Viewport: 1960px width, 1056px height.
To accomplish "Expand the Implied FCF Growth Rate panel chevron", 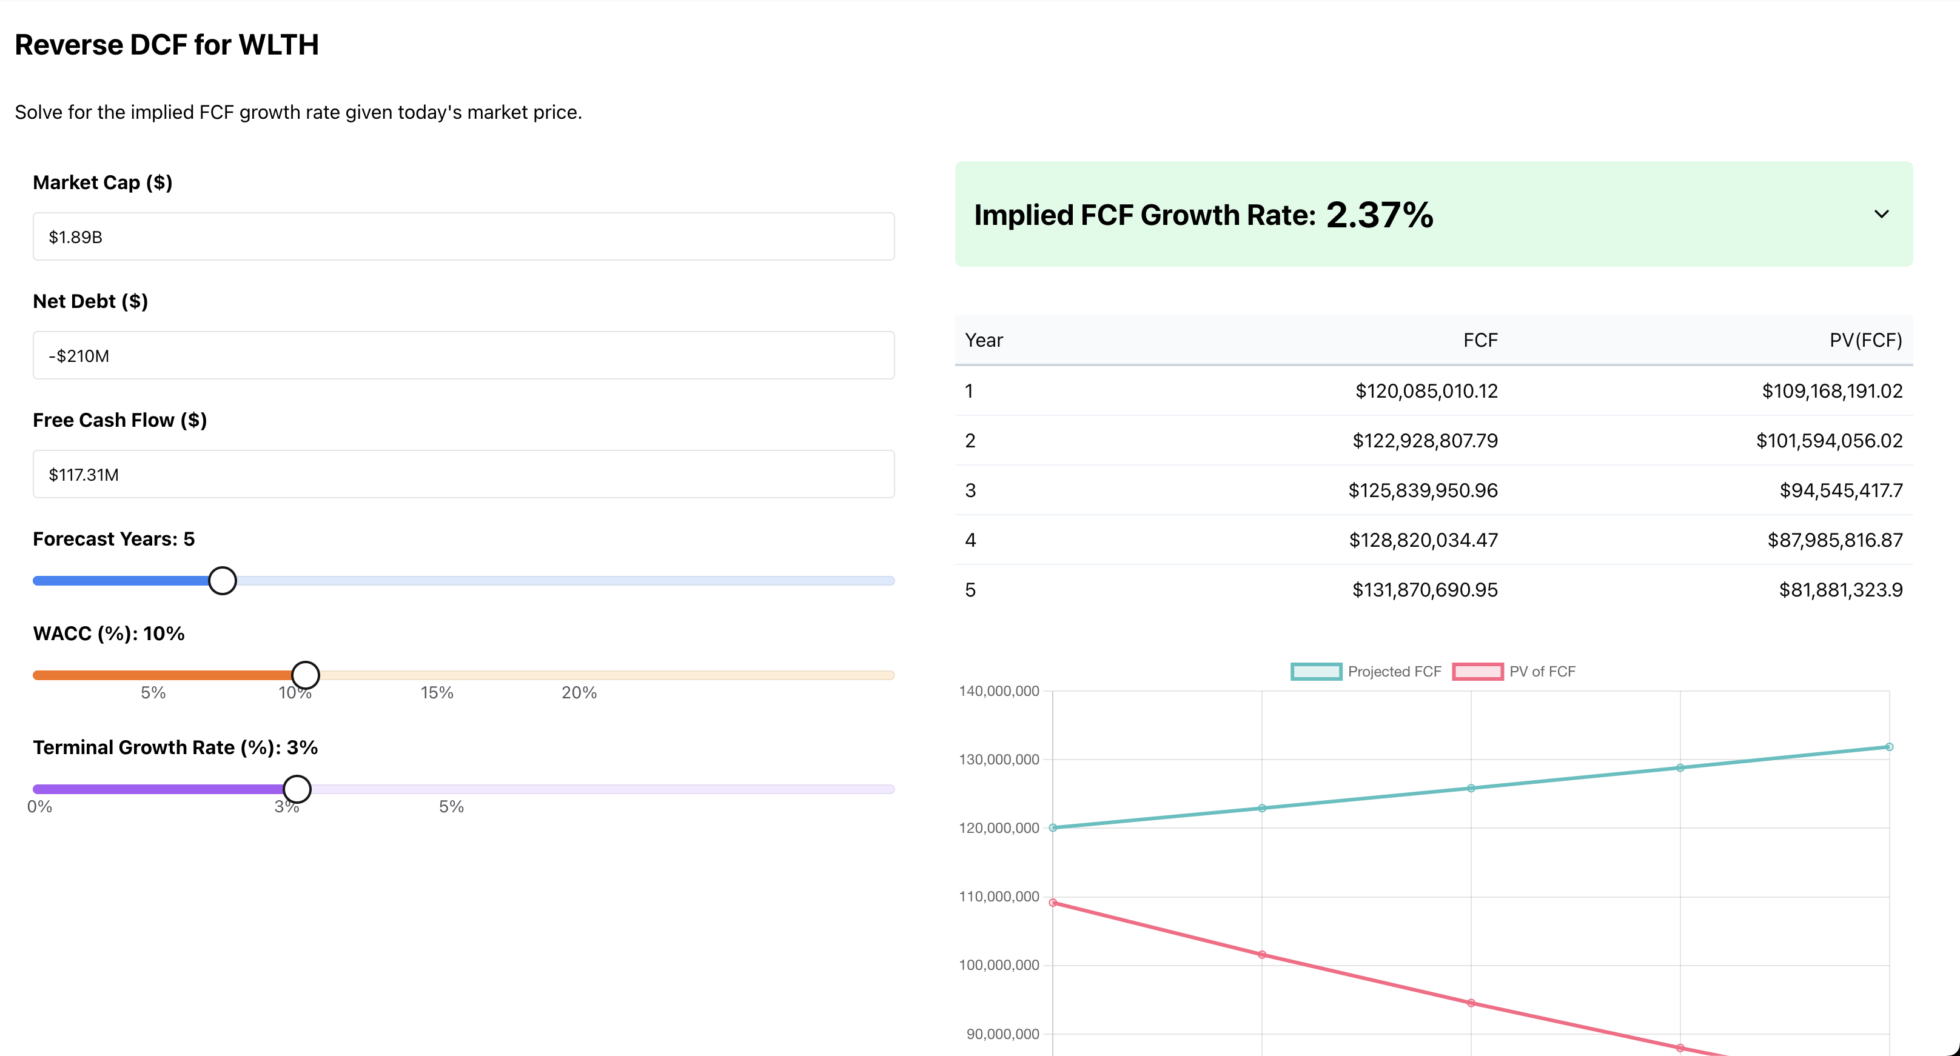I will pyautogui.click(x=1881, y=215).
